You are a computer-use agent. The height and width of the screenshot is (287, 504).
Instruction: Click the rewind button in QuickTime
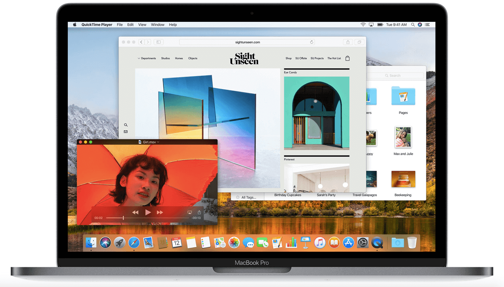coord(136,212)
